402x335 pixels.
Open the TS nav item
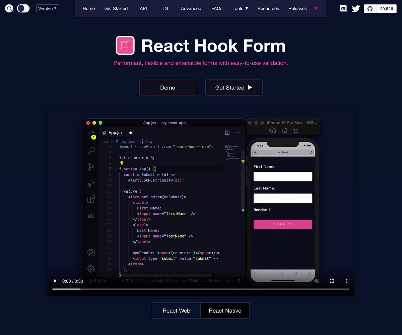point(165,8)
